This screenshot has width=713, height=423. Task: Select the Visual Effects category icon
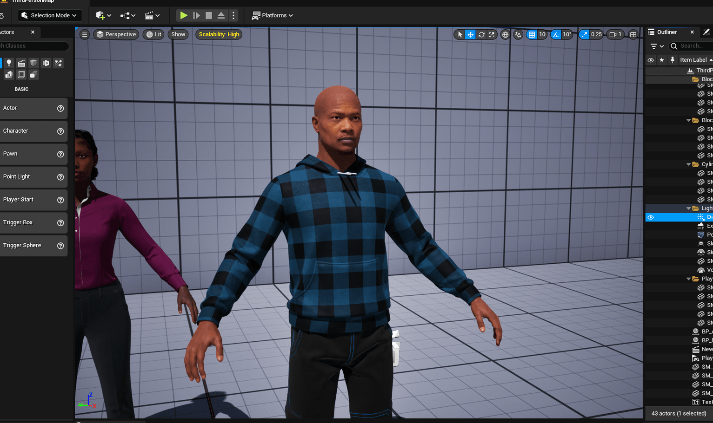(58, 63)
